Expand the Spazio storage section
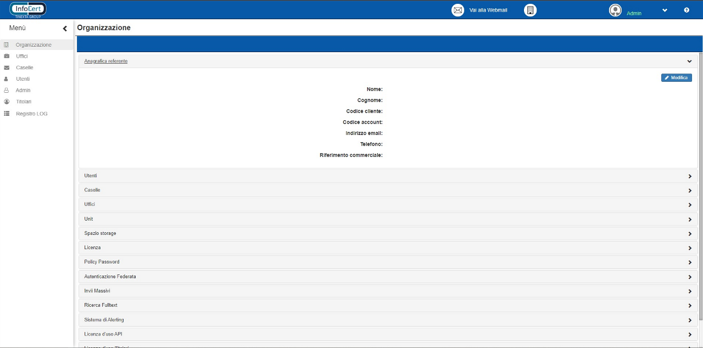The width and height of the screenshot is (703, 348). pos(690,234)
